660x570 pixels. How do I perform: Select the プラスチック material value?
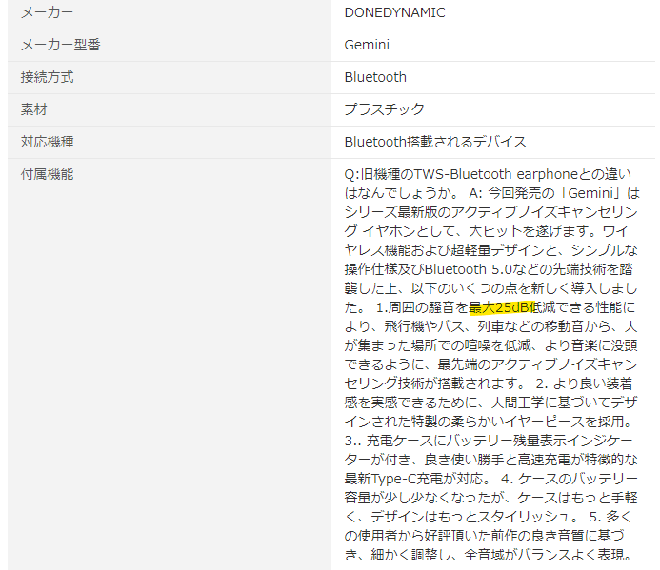click(x=385, y=109)
